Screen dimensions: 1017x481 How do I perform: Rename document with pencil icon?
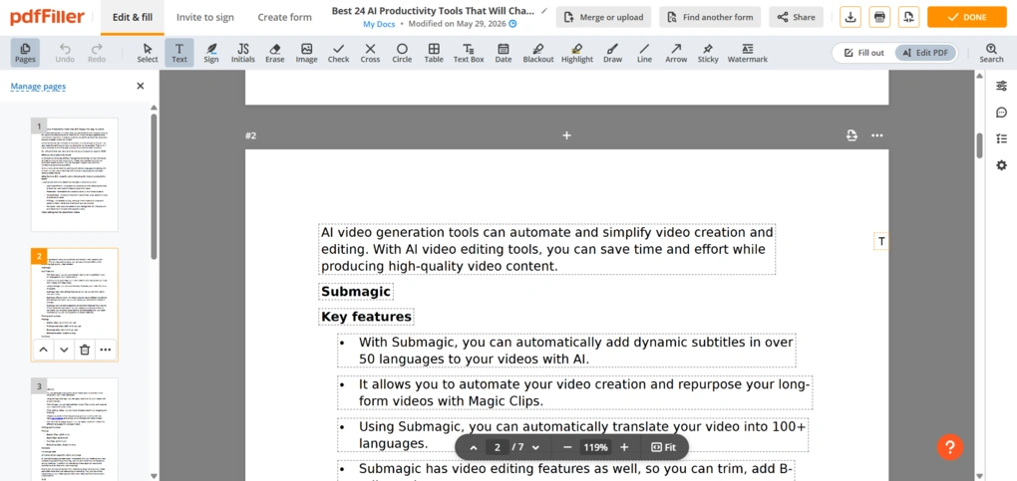click(544, 11)
